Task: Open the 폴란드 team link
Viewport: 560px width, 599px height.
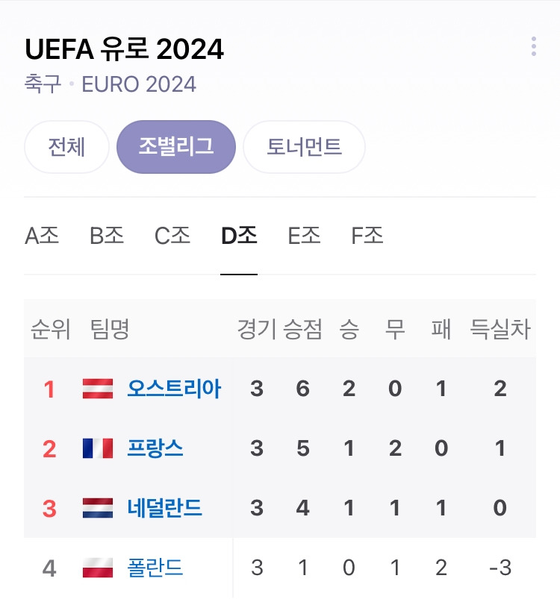Action: point(155,567)
